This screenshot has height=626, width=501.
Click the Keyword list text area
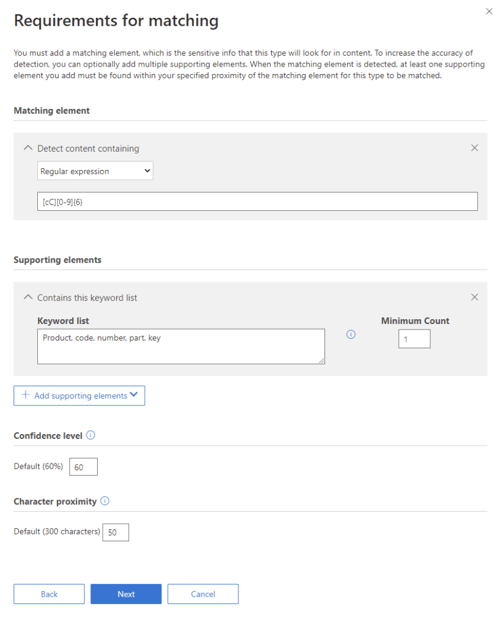(181, 347)
